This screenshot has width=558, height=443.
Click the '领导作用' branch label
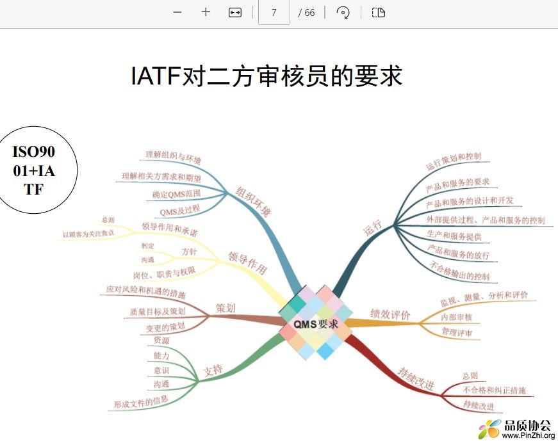click(247, 263)
